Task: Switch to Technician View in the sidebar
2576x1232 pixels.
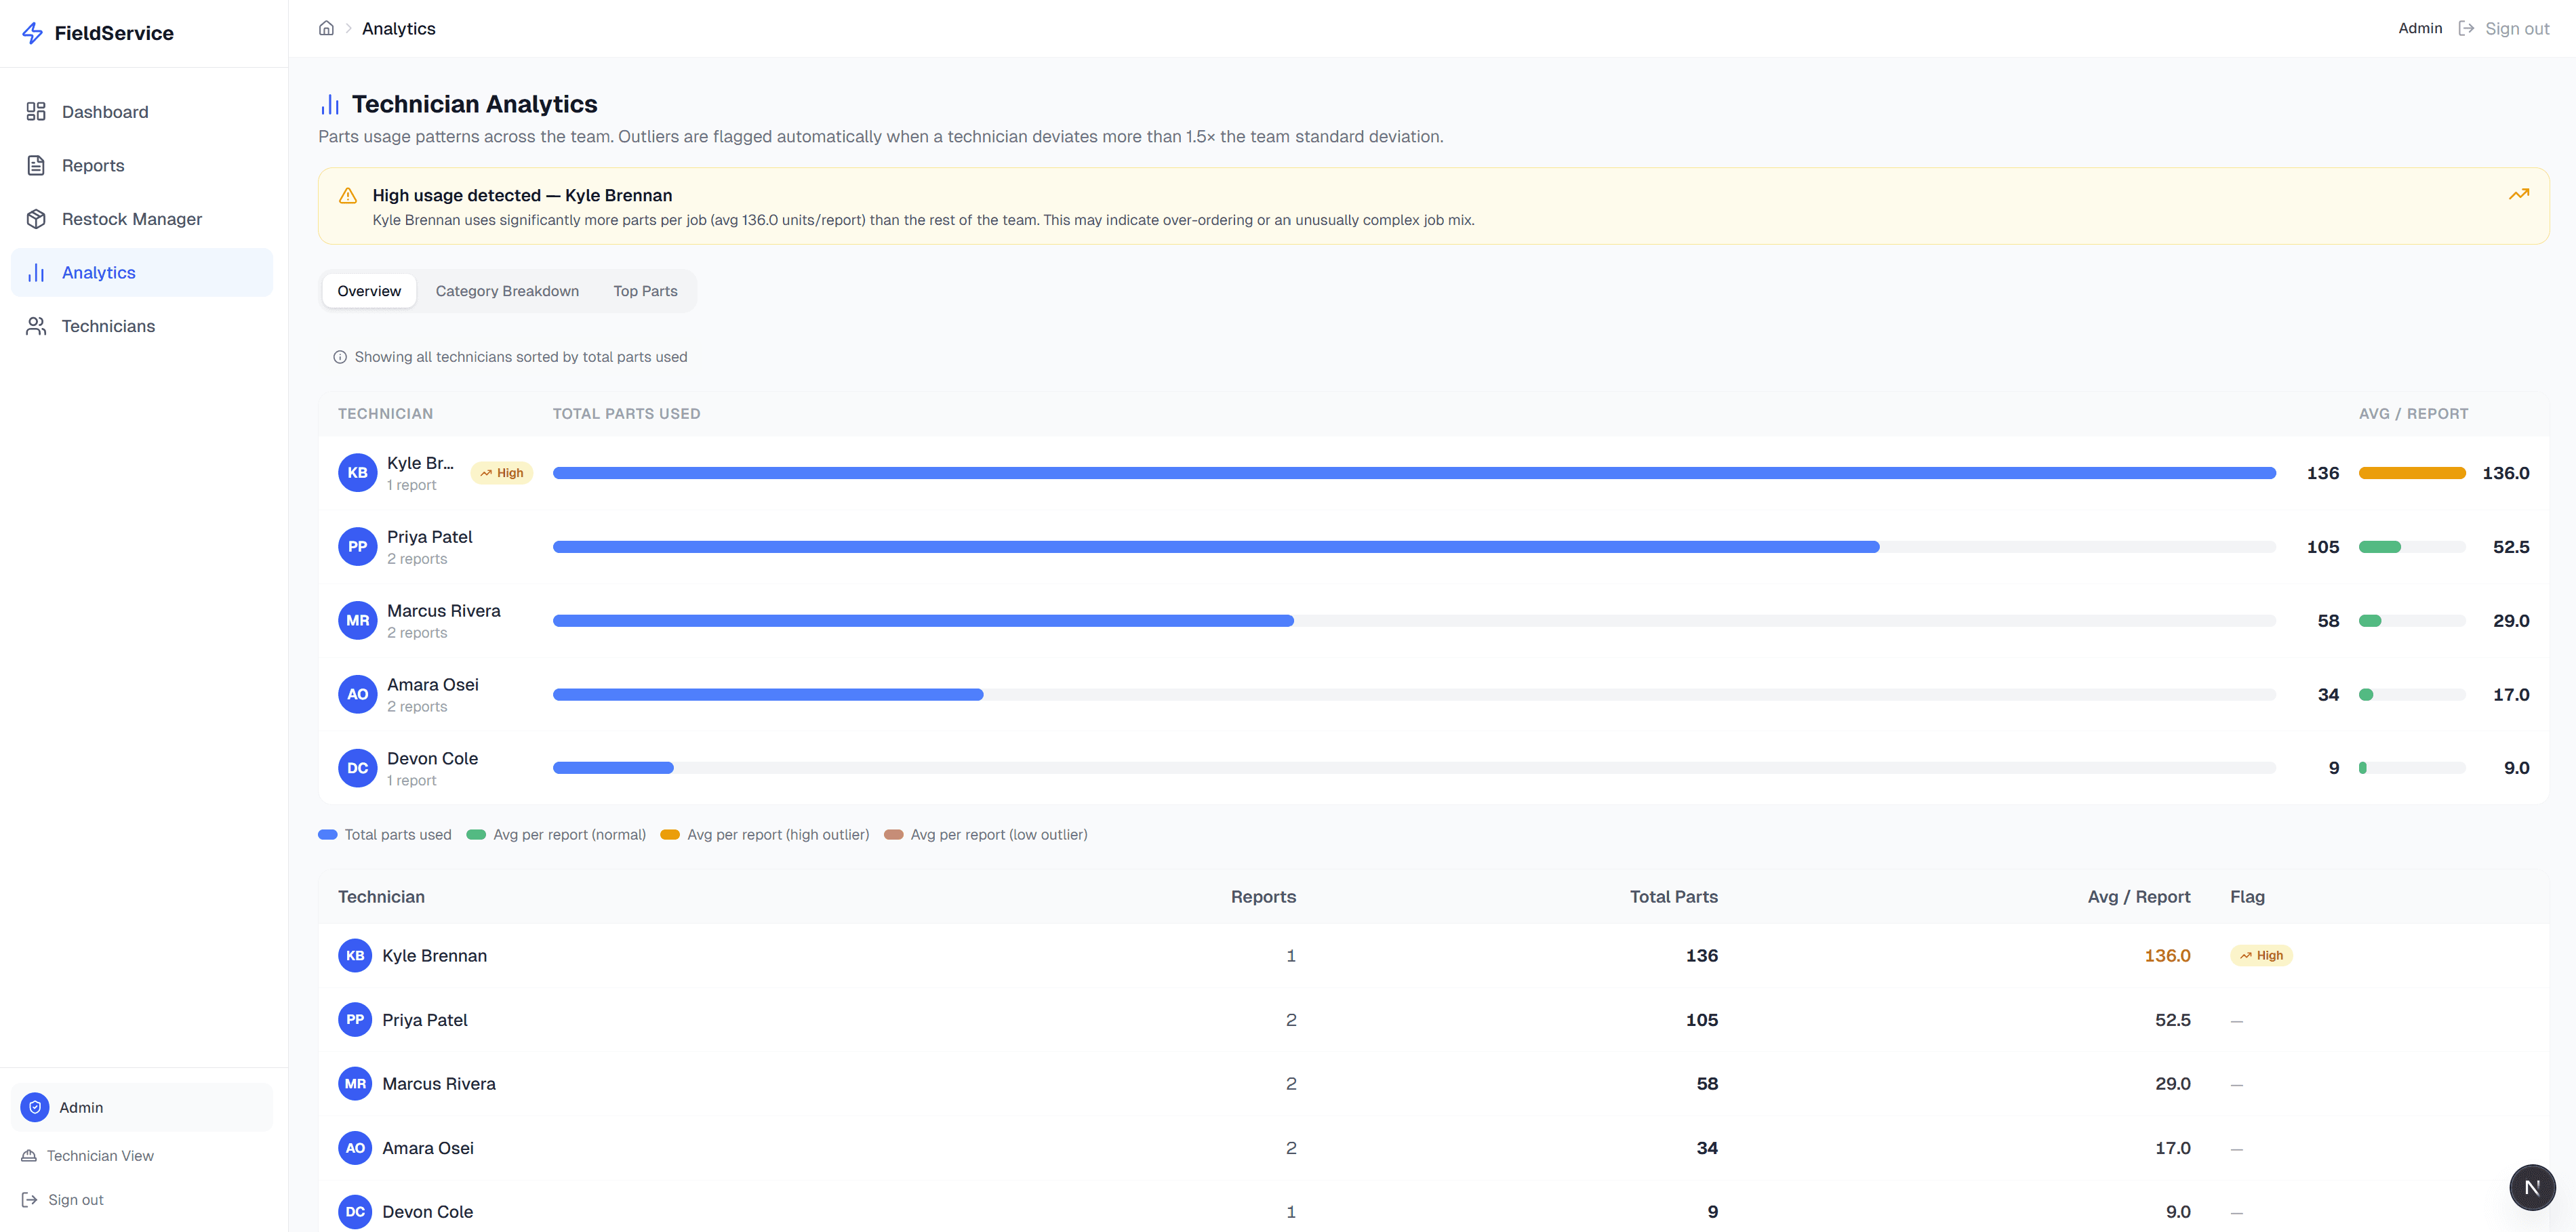Action: (x=99, y=1156)
